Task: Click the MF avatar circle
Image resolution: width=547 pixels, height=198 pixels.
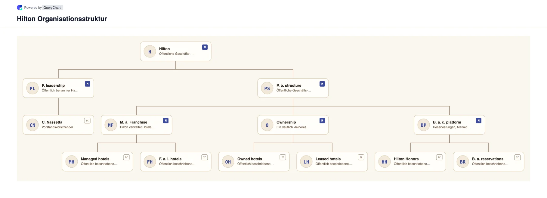Action: 111,125
